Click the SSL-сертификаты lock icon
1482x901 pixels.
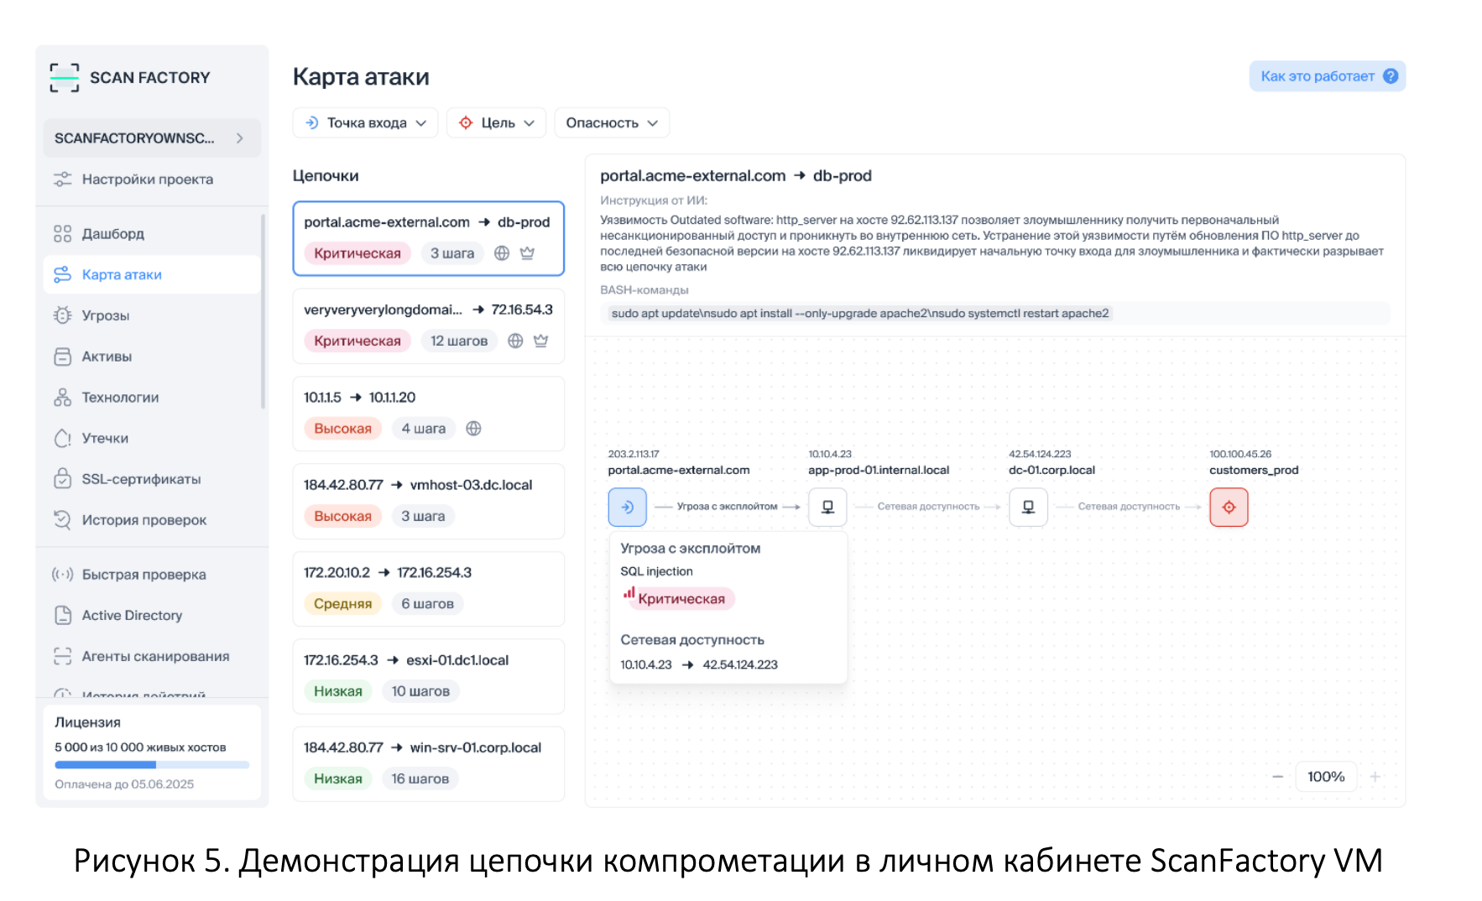click(62, 479)
